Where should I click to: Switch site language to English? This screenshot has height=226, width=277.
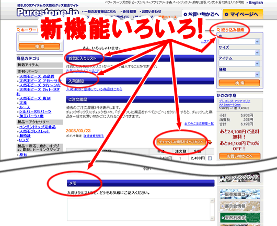(x=256, y=3)
